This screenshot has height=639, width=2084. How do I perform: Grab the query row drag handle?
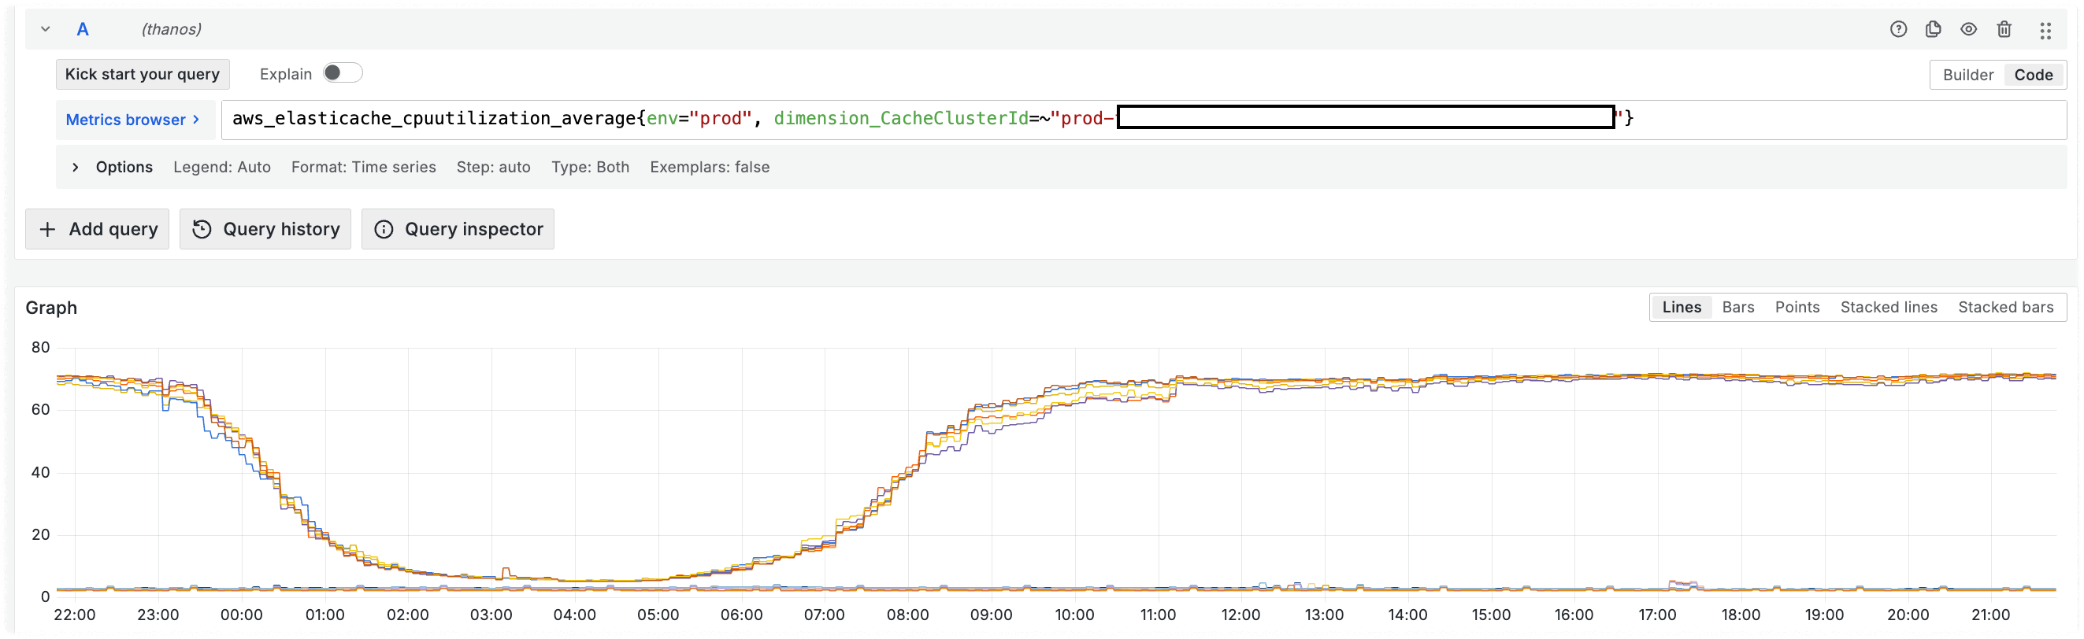click(2045, 31)
